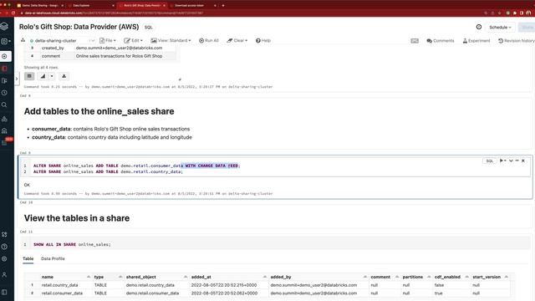Image resolution: width=535 pixels, height=301 pixels.
Task: Sort by the name column header
Action: [x=66, y=277]
